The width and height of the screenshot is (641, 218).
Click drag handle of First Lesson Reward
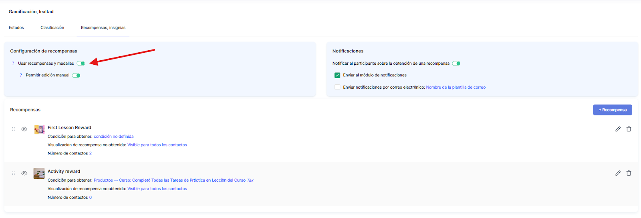[13, 129]
